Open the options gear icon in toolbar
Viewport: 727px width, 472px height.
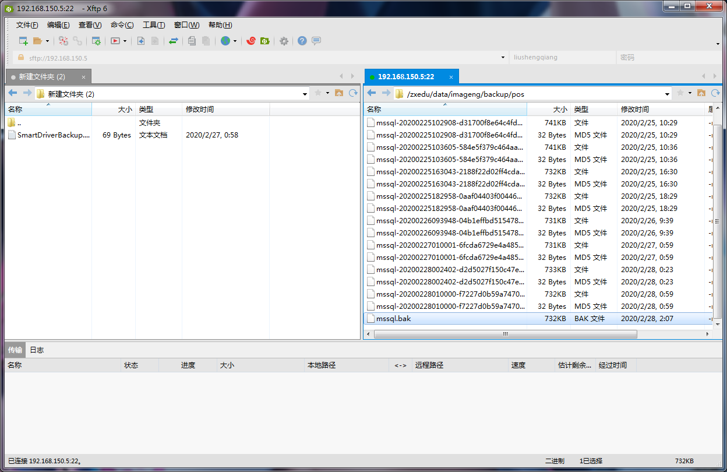pos(284,41)
